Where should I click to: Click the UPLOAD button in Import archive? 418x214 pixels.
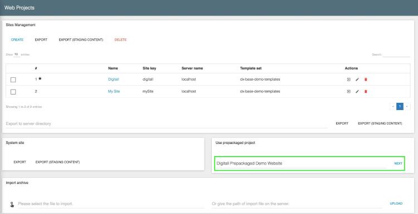pyautogui.click(x=396, y=203)
